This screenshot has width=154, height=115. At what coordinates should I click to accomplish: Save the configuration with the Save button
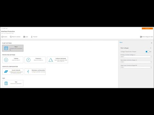(x=26, y=37)
